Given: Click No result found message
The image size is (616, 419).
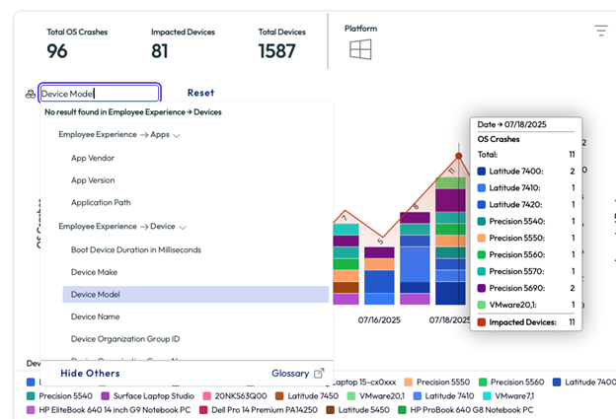Looking at the screenshot, I should click(133, 112).
